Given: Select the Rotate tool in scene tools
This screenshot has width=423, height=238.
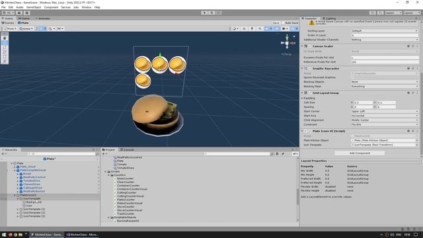Looking at the screenshot, I should click(x=5, y=47).
